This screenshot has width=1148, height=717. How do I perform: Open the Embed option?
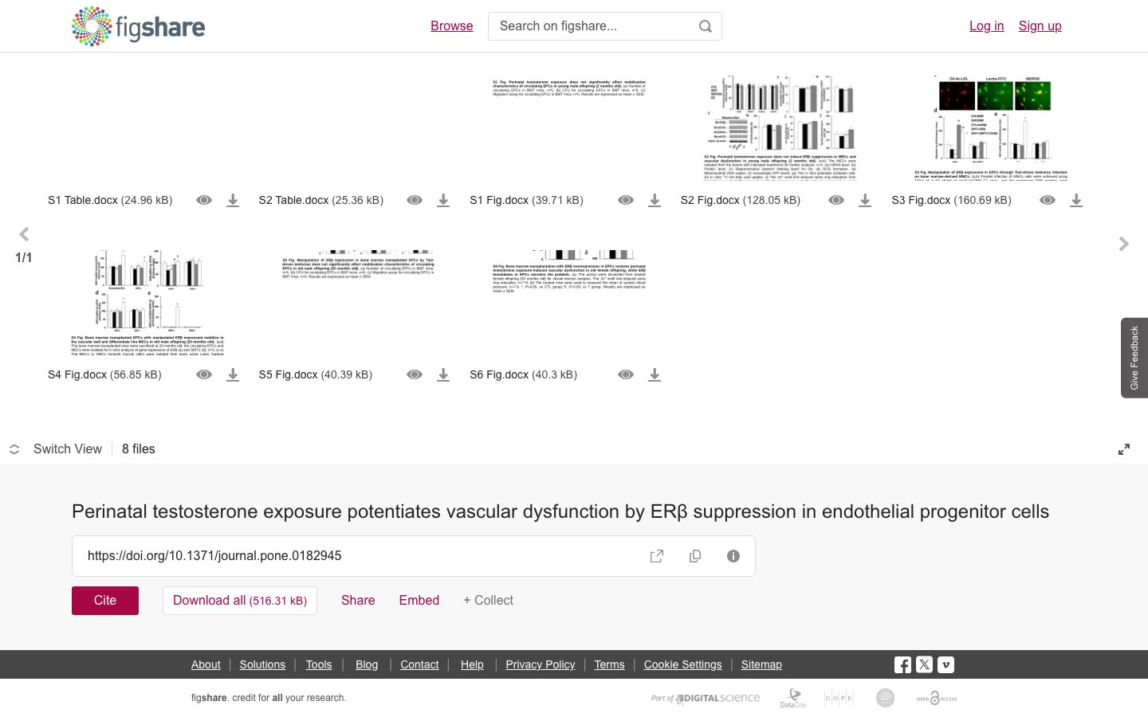coord(419,601)
